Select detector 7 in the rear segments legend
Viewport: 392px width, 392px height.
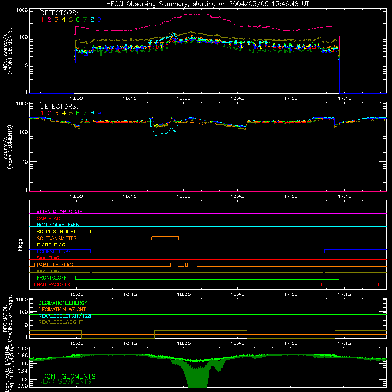coord(85,113)
